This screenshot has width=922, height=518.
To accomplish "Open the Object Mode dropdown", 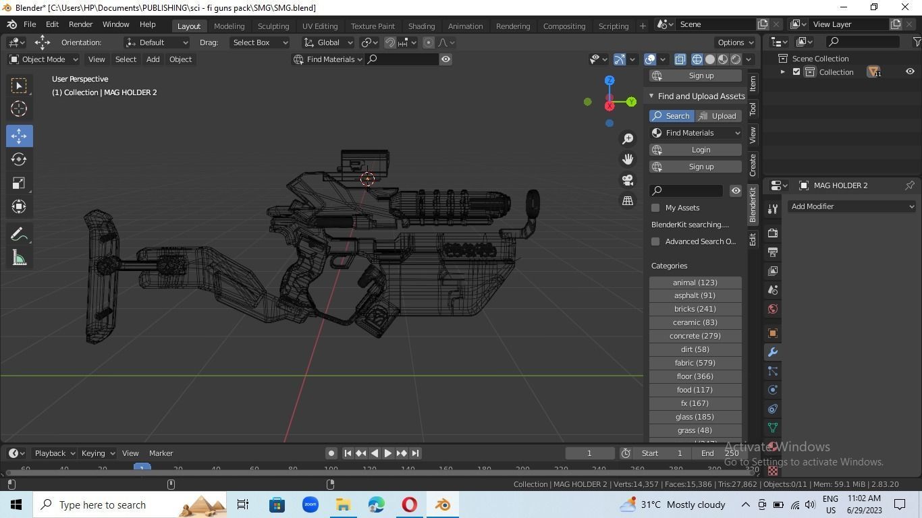I will pyautogui.click(x=43, y=59).
